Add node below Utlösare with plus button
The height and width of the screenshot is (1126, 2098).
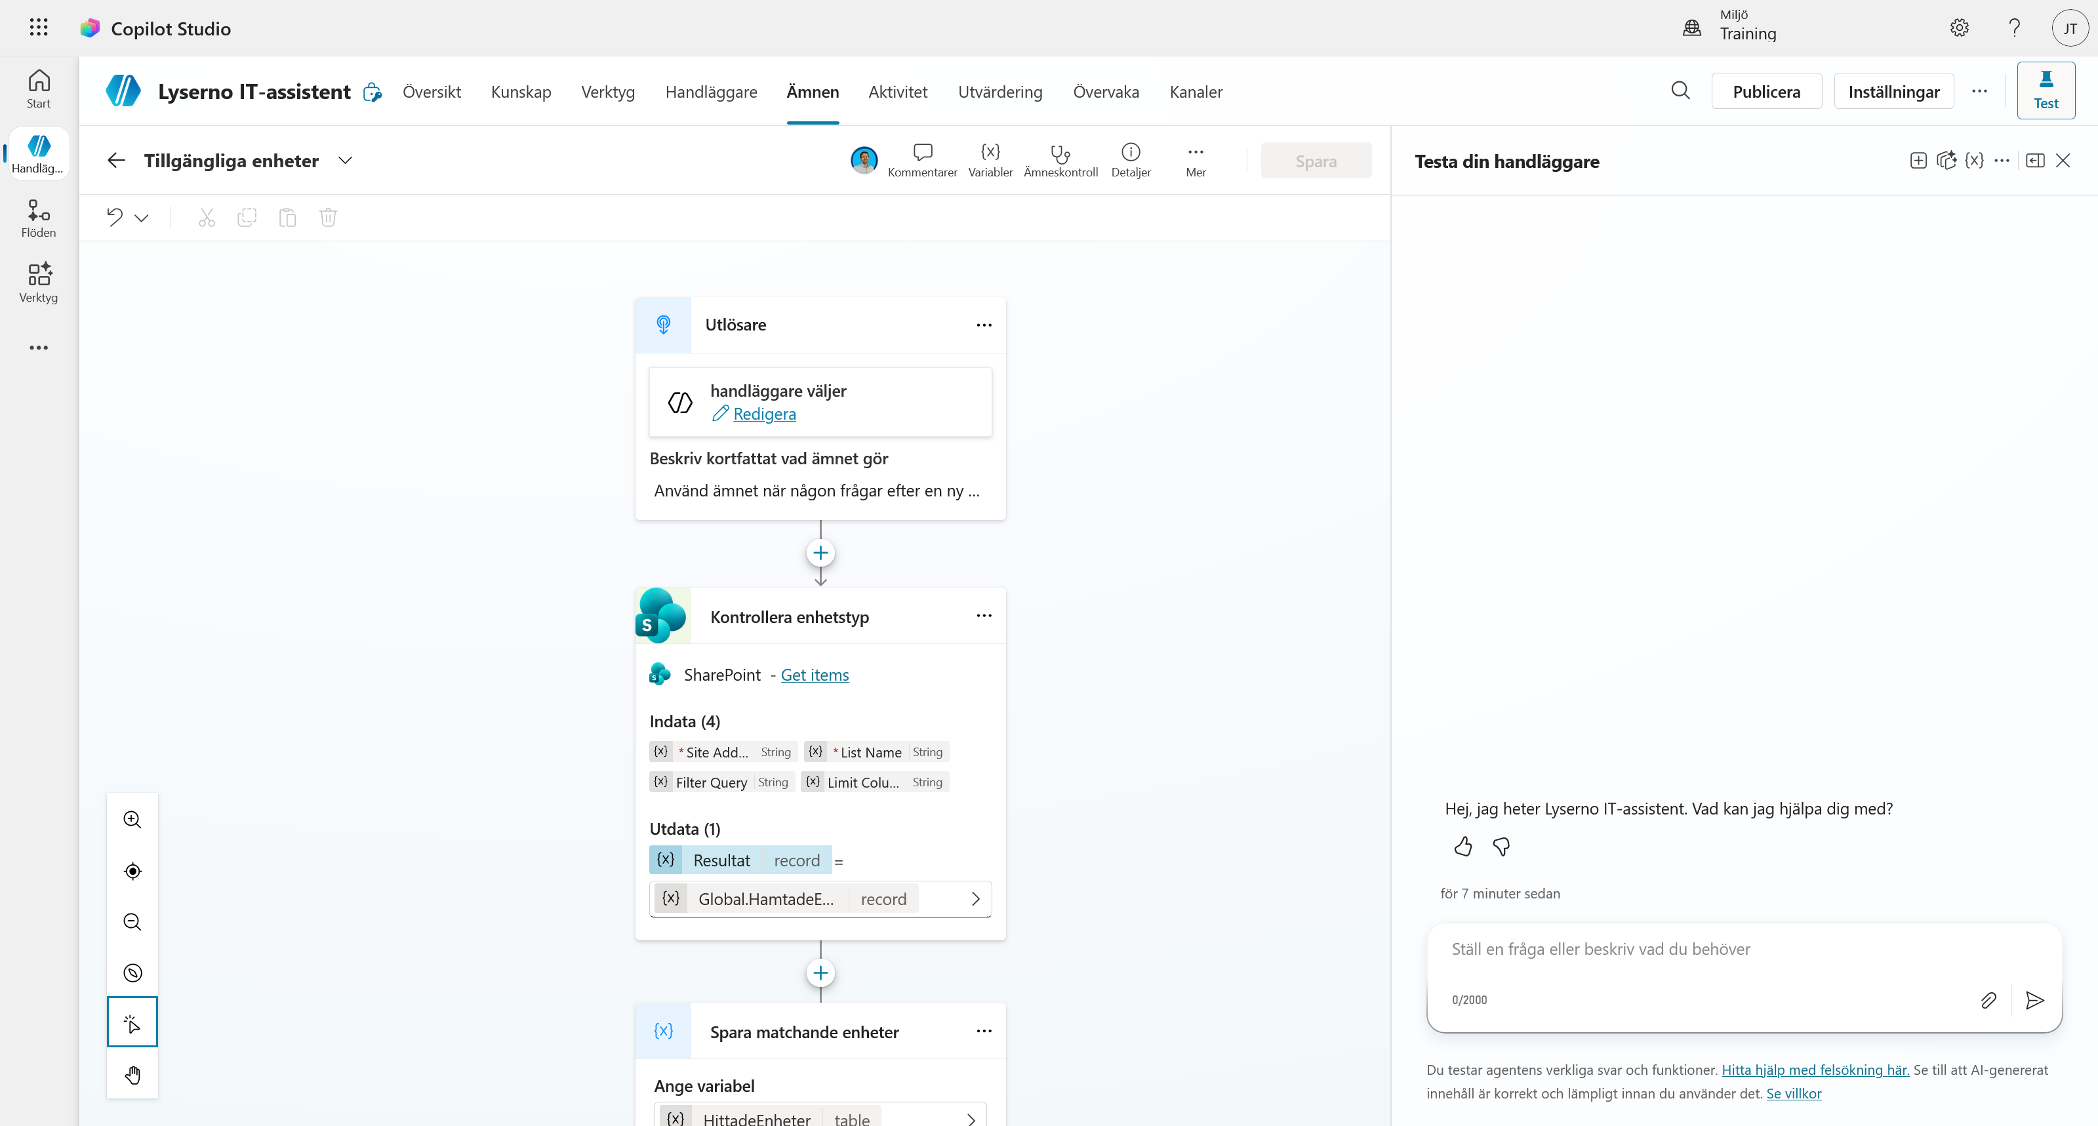pyautogui.click(x=820, y=553)
